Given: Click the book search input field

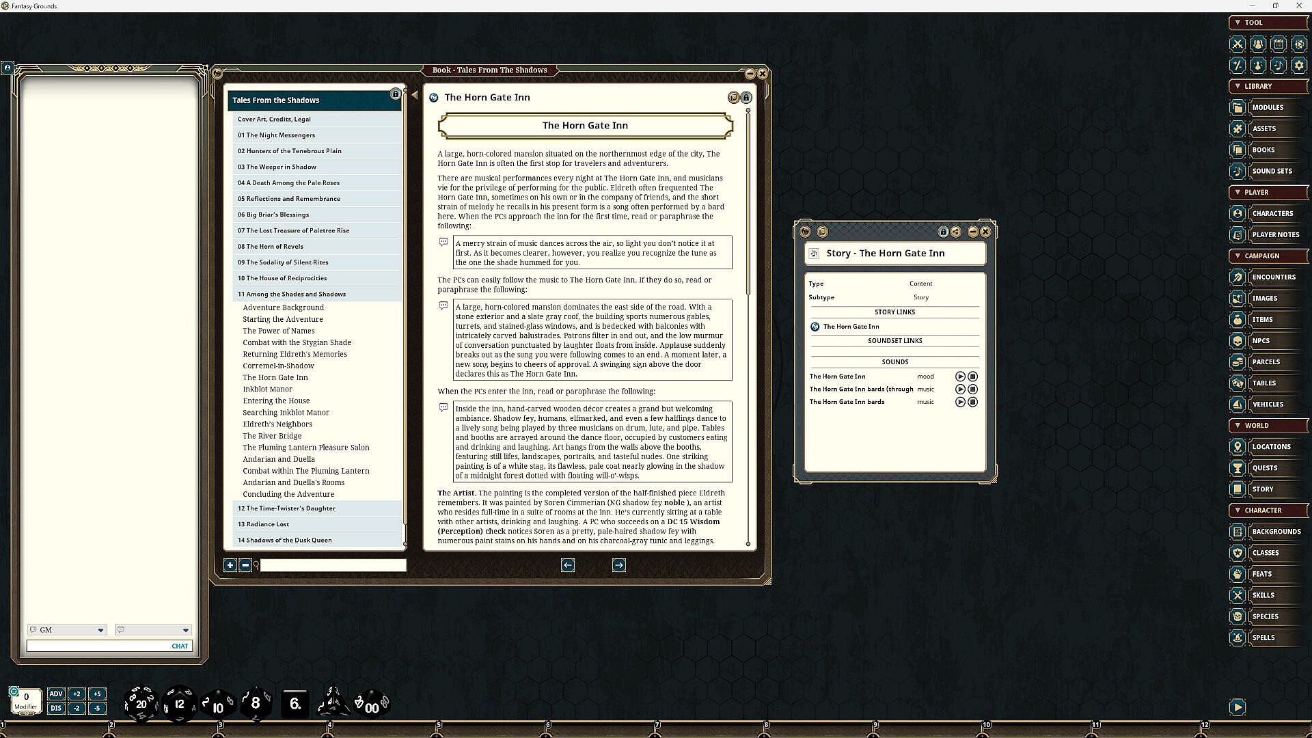Looking at the screenshot, I should click(333, 565).
